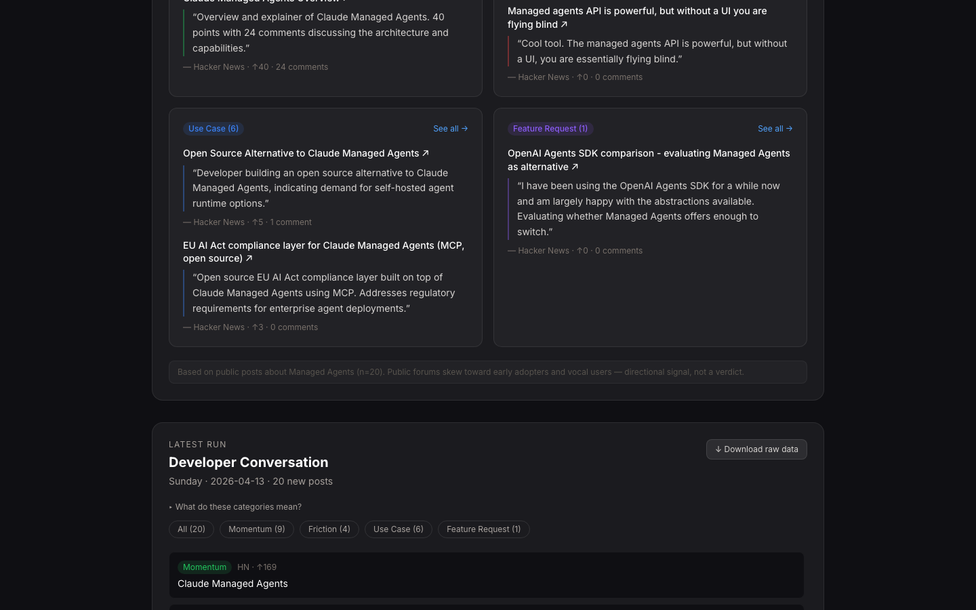The width and height of the screenshot is (976, 610).
Task: Click the 'Sunday · 2026-04-13 · 20 new posts' line
Action: pyautogui.click(x=251, y=481)
